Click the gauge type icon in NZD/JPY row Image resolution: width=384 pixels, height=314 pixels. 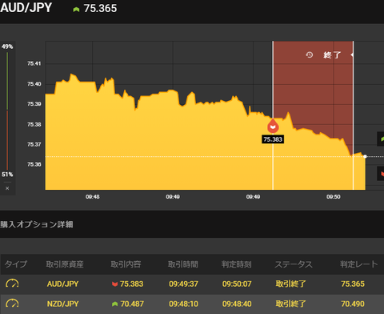point(12,304)
